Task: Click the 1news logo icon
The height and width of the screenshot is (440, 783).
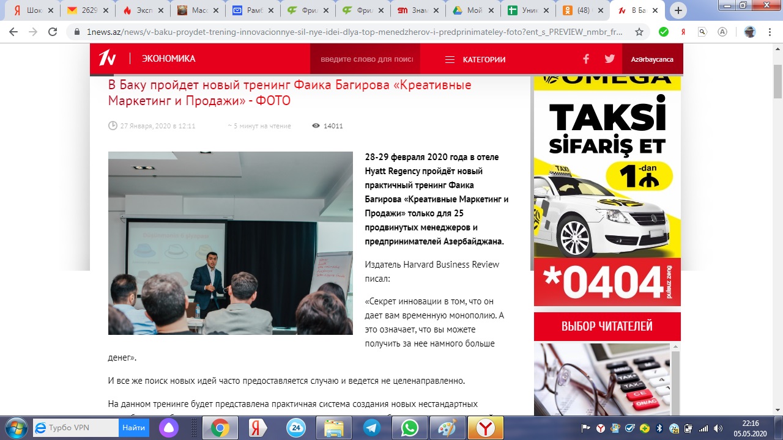Action: [108, 58]
